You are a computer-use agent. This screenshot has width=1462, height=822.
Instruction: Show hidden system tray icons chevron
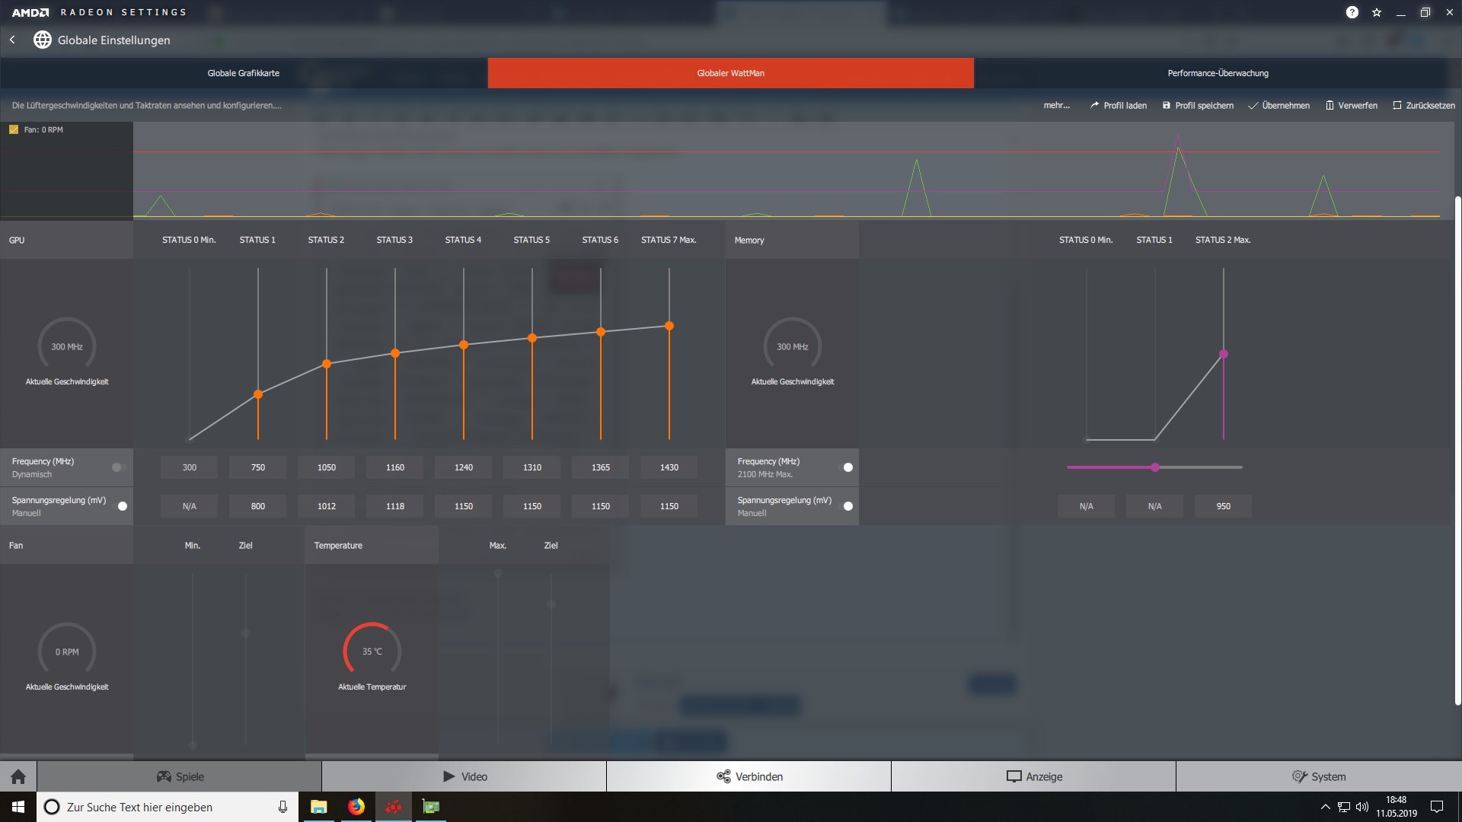tap(1325, 807)
